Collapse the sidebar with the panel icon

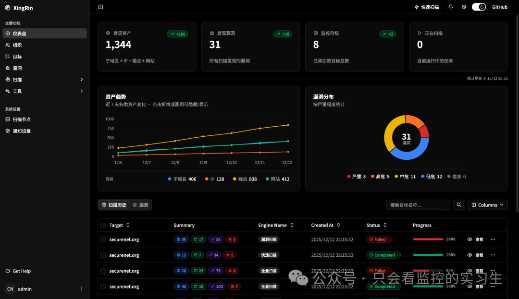pyautogui.click(x=100, y=7)
